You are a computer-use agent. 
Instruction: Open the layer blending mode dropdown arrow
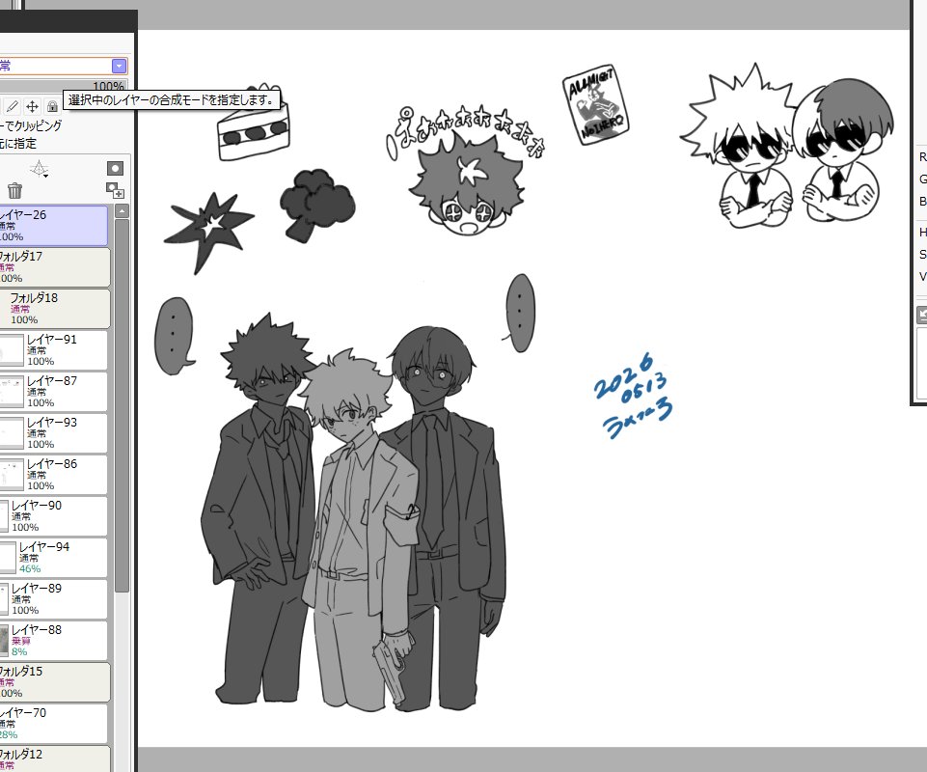(119, 66)
